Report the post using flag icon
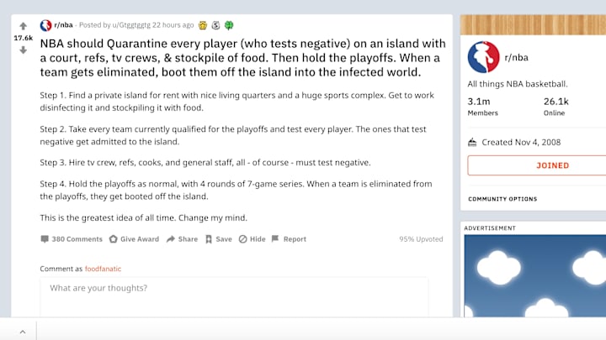This screenshot has width=606, height=340. [289, 239]
